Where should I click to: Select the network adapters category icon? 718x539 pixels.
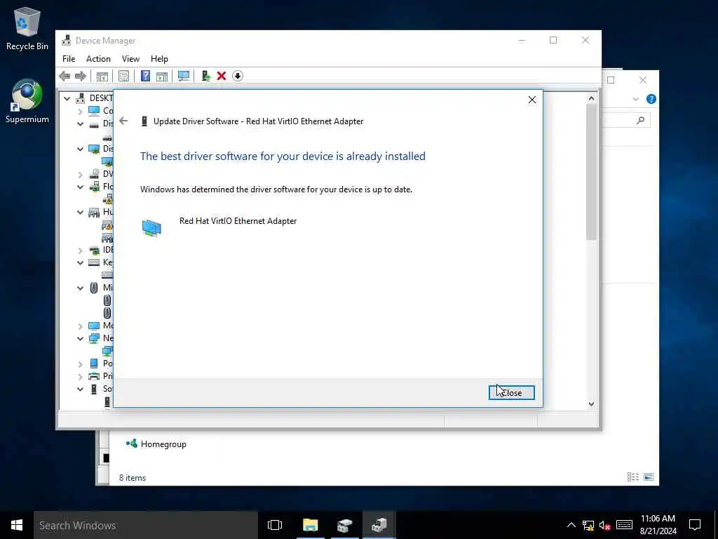point(94,338)
